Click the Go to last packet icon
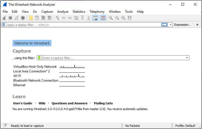Image resolution: width=202 pixels, height=129 pixels. [89, 18]
